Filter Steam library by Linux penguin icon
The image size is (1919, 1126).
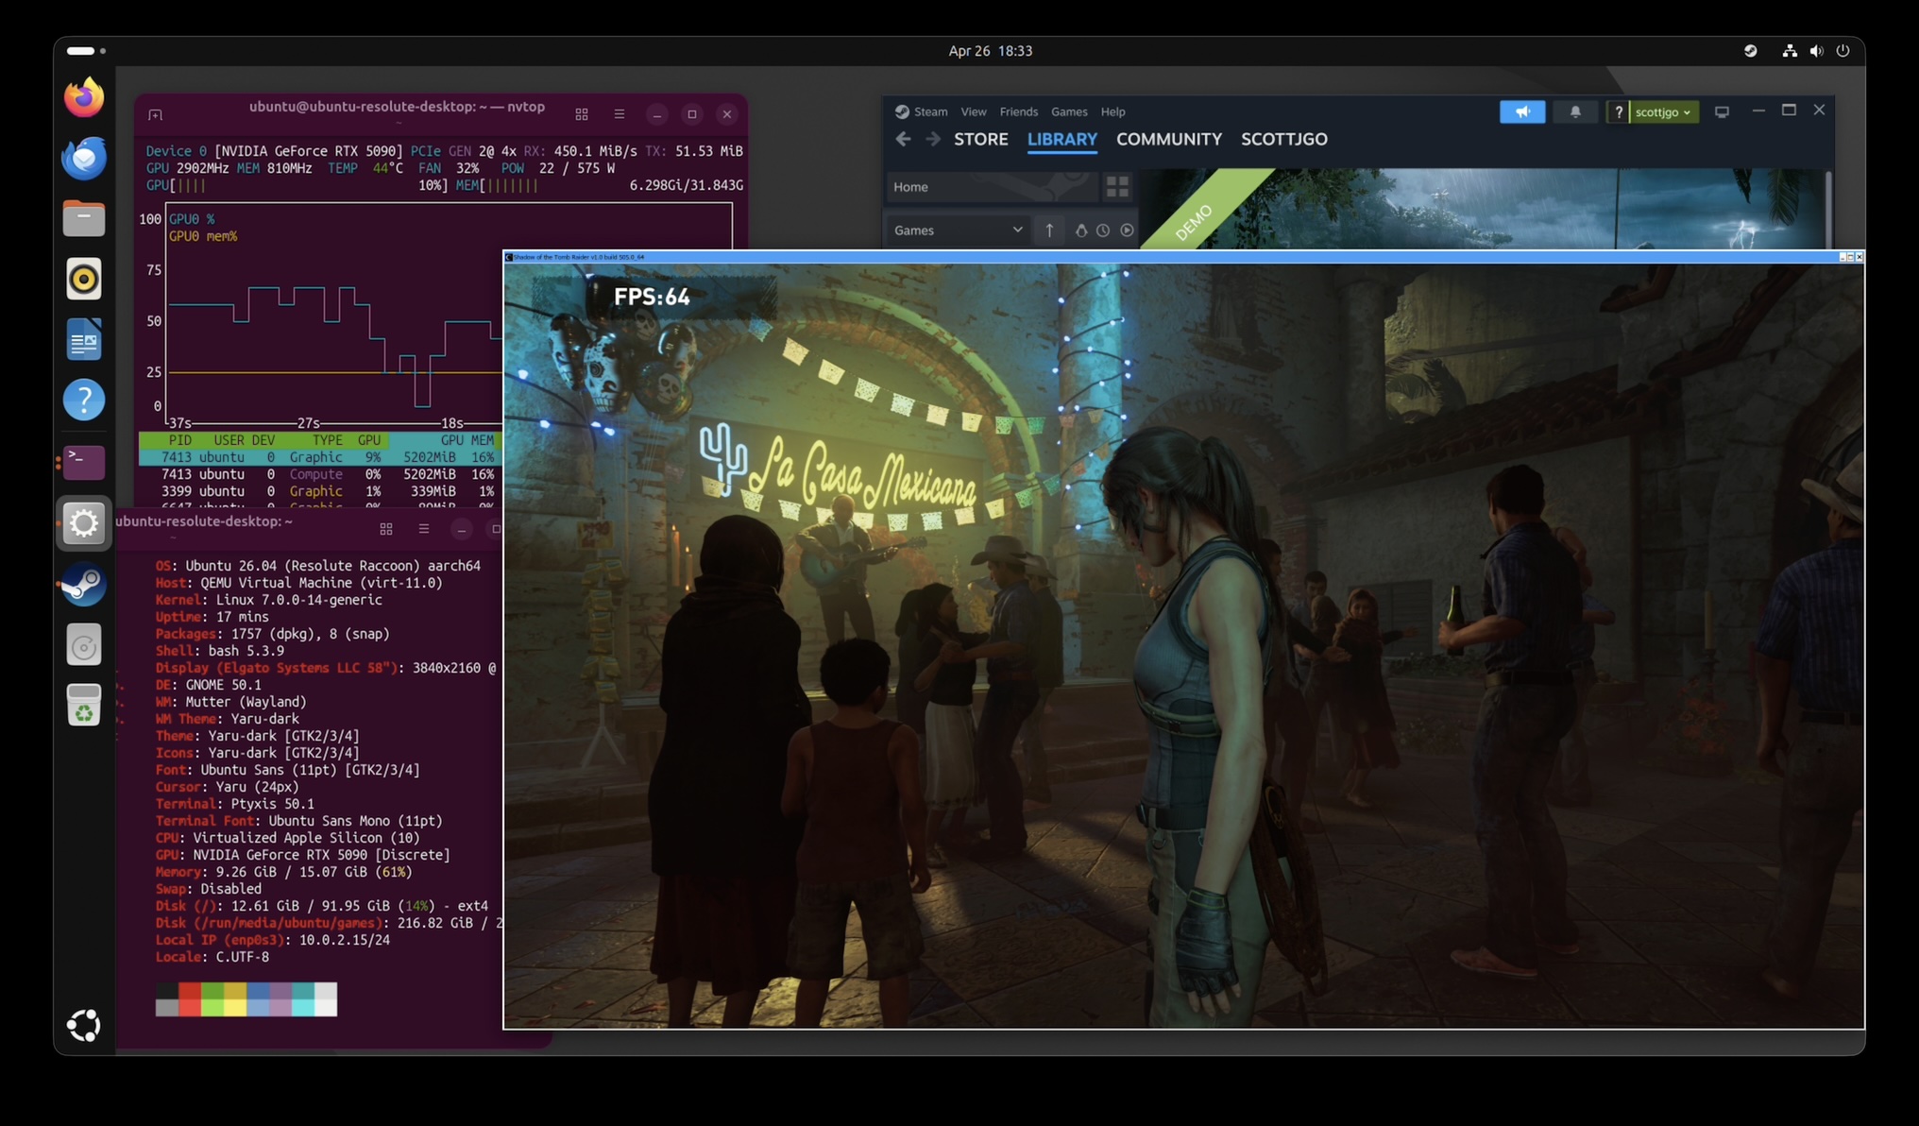click(1081, 230)
